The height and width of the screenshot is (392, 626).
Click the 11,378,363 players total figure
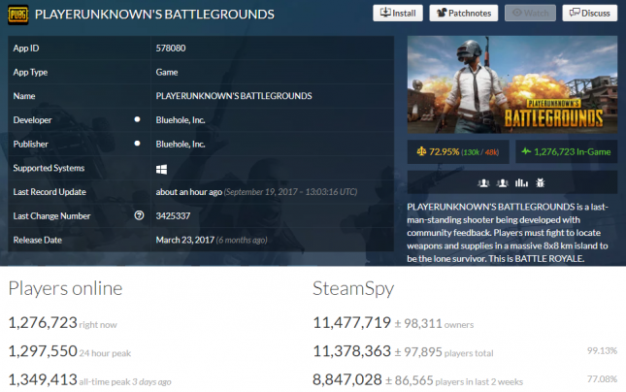click(351, 351)
